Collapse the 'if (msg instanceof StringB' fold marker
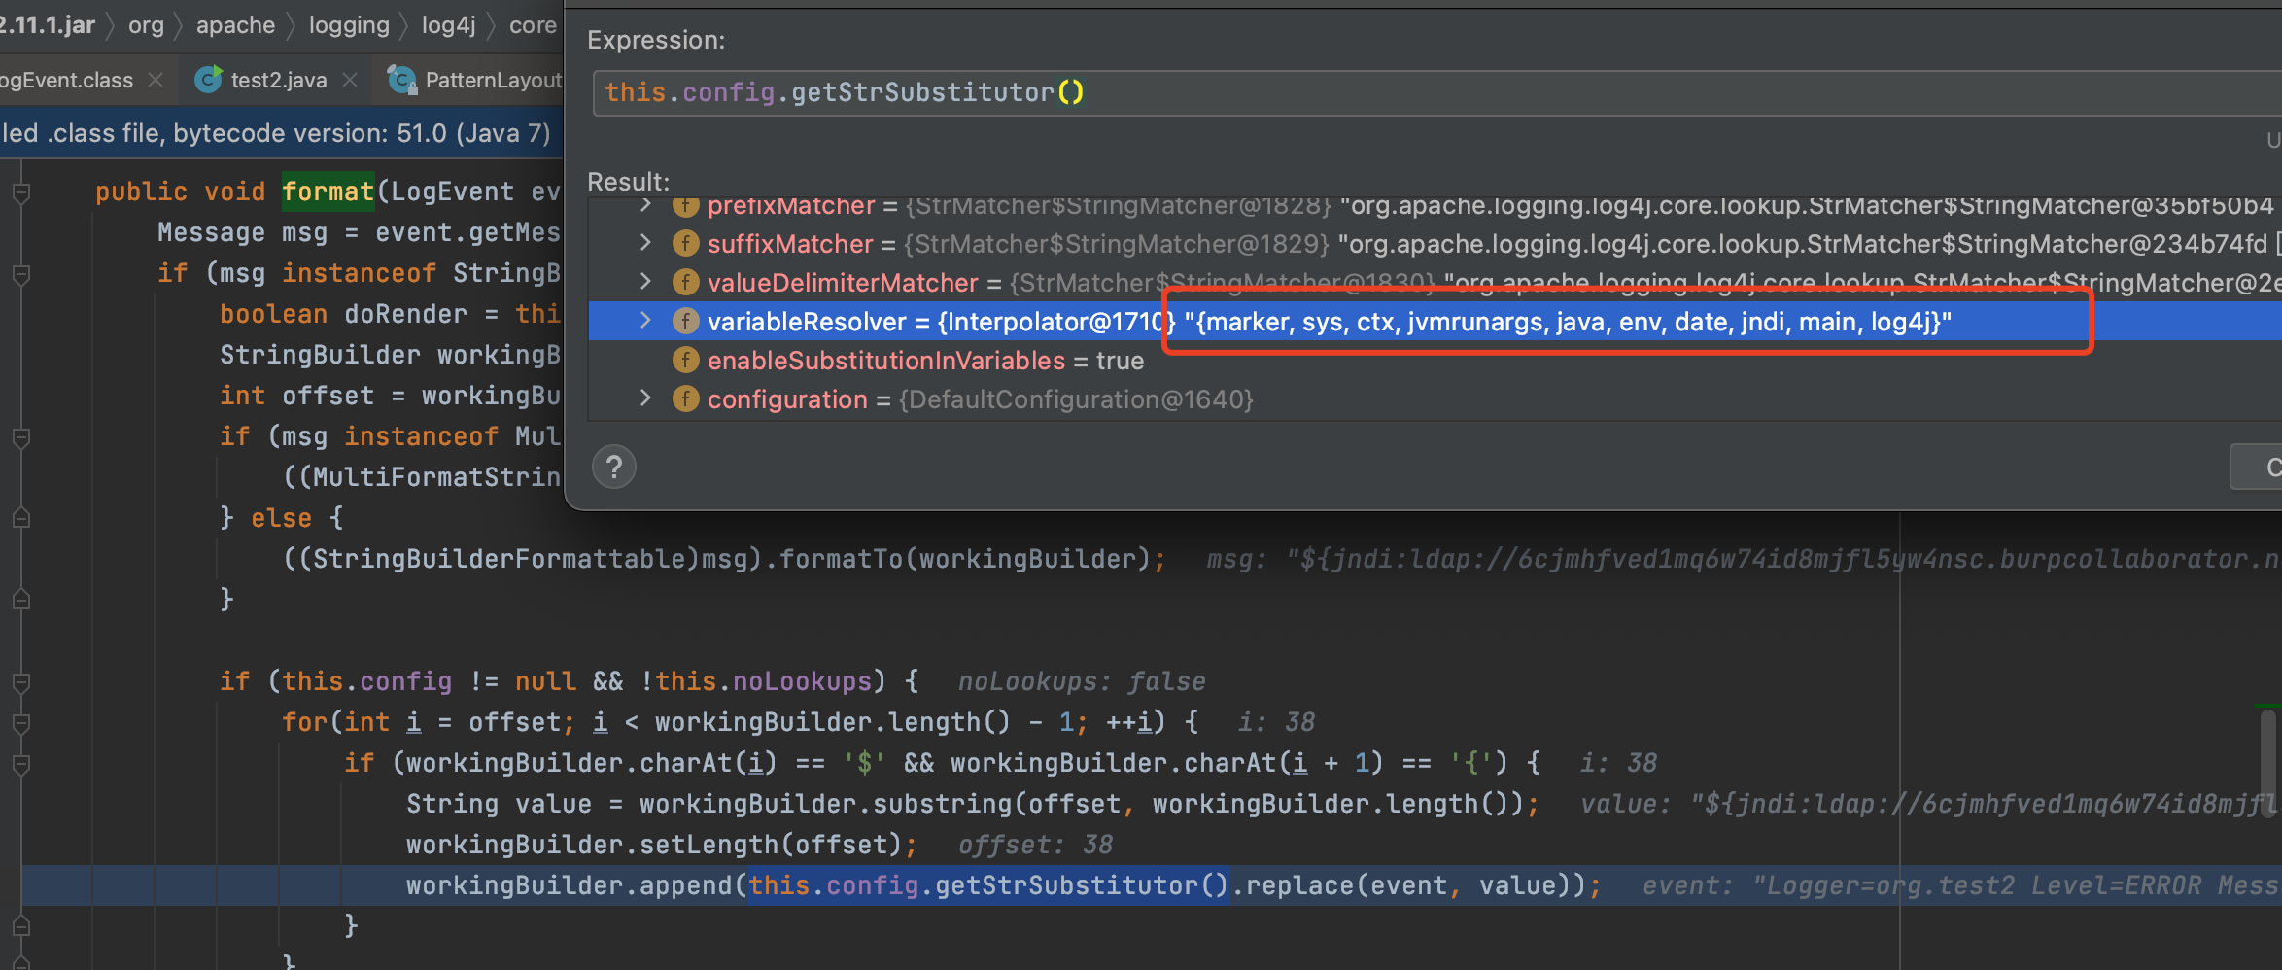This screenshot has height=970, width=2282. point(20,274)
